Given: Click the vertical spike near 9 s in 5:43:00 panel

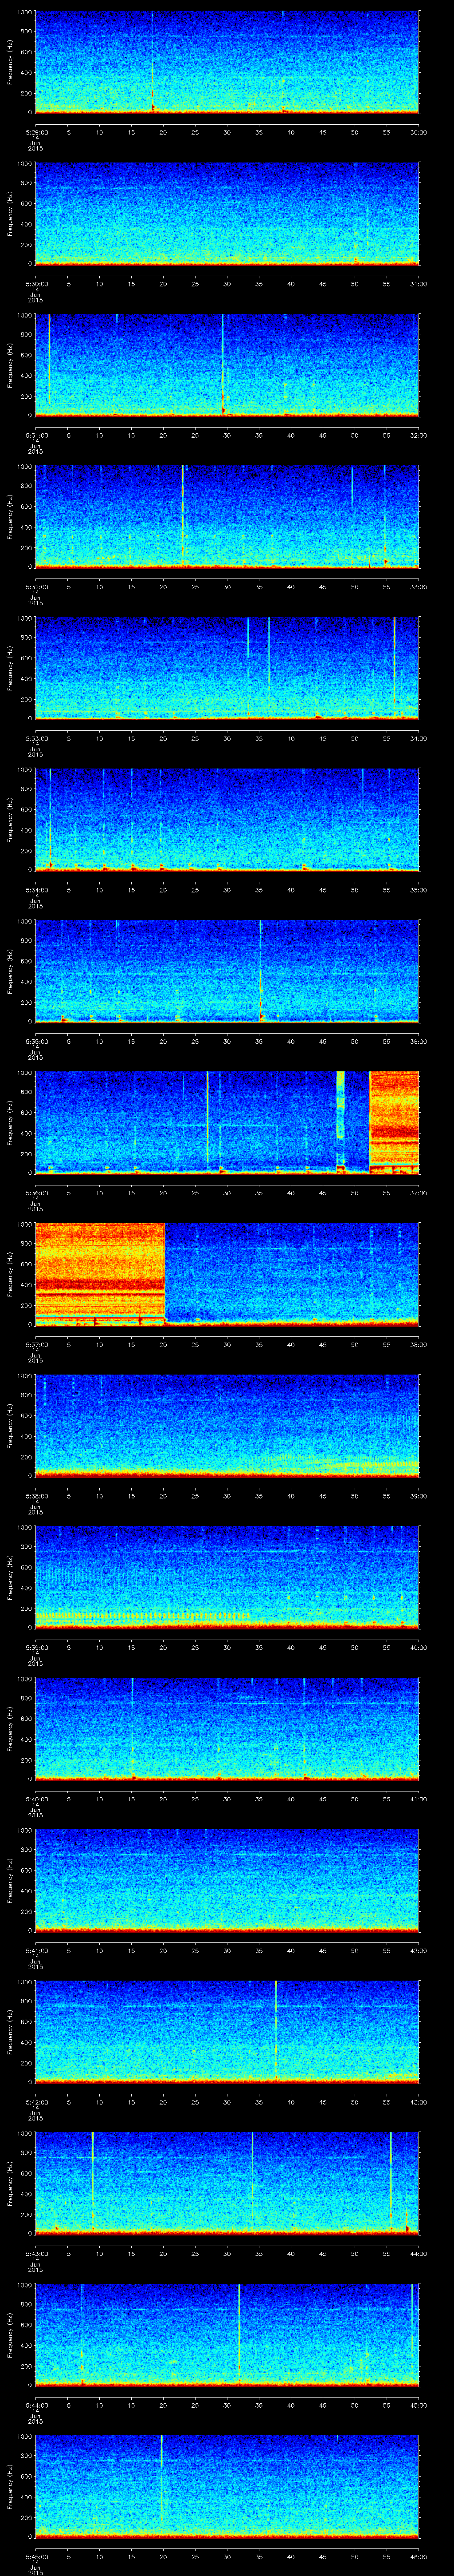Looking at the screenshot, I should 93,2183.
